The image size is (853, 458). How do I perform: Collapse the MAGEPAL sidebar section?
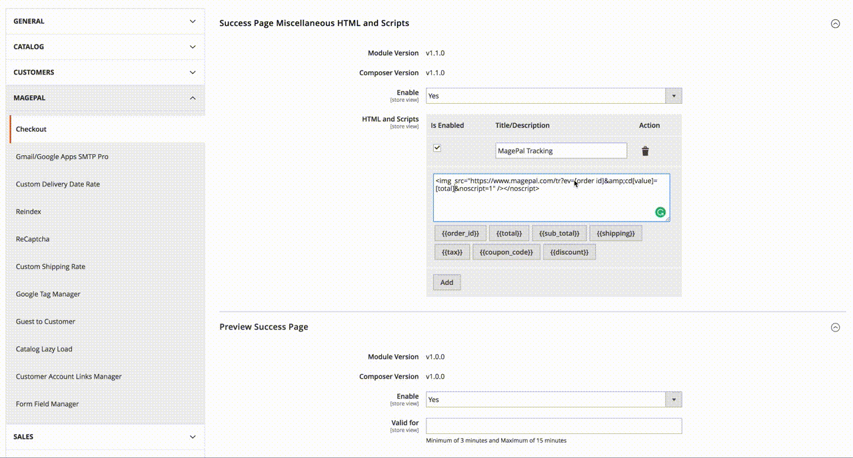(105, 98)
